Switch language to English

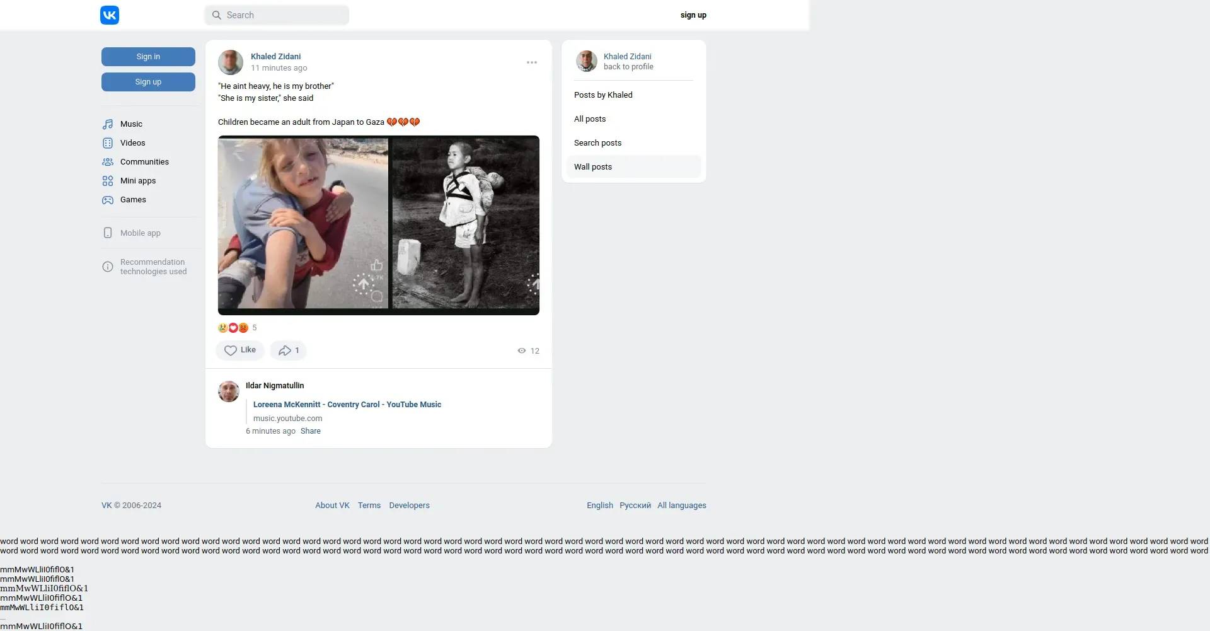point(600,506)
